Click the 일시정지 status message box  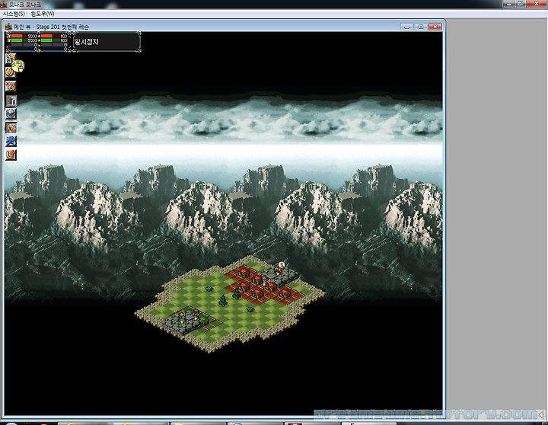[107, 42]
